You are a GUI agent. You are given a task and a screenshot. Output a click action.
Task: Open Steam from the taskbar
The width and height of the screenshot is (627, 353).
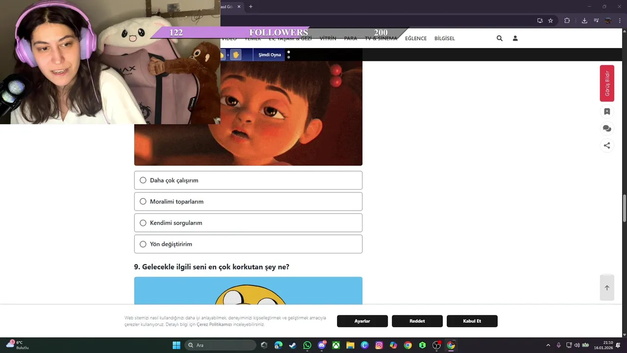(x=293, y=345)
